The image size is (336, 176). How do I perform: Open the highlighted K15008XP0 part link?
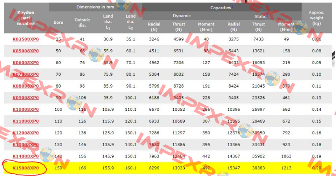26,168
